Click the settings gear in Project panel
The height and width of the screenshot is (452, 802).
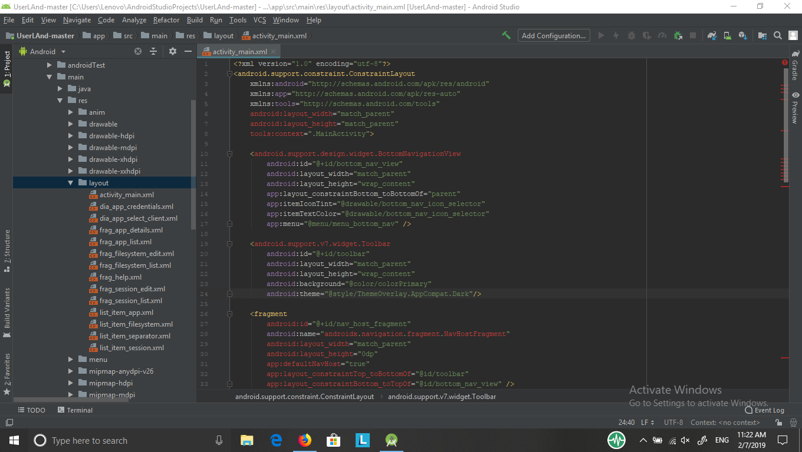(x=172, y=51)
